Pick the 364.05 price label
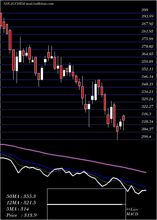The width and height of the screenshot is (157, 220). pos(147,54)
